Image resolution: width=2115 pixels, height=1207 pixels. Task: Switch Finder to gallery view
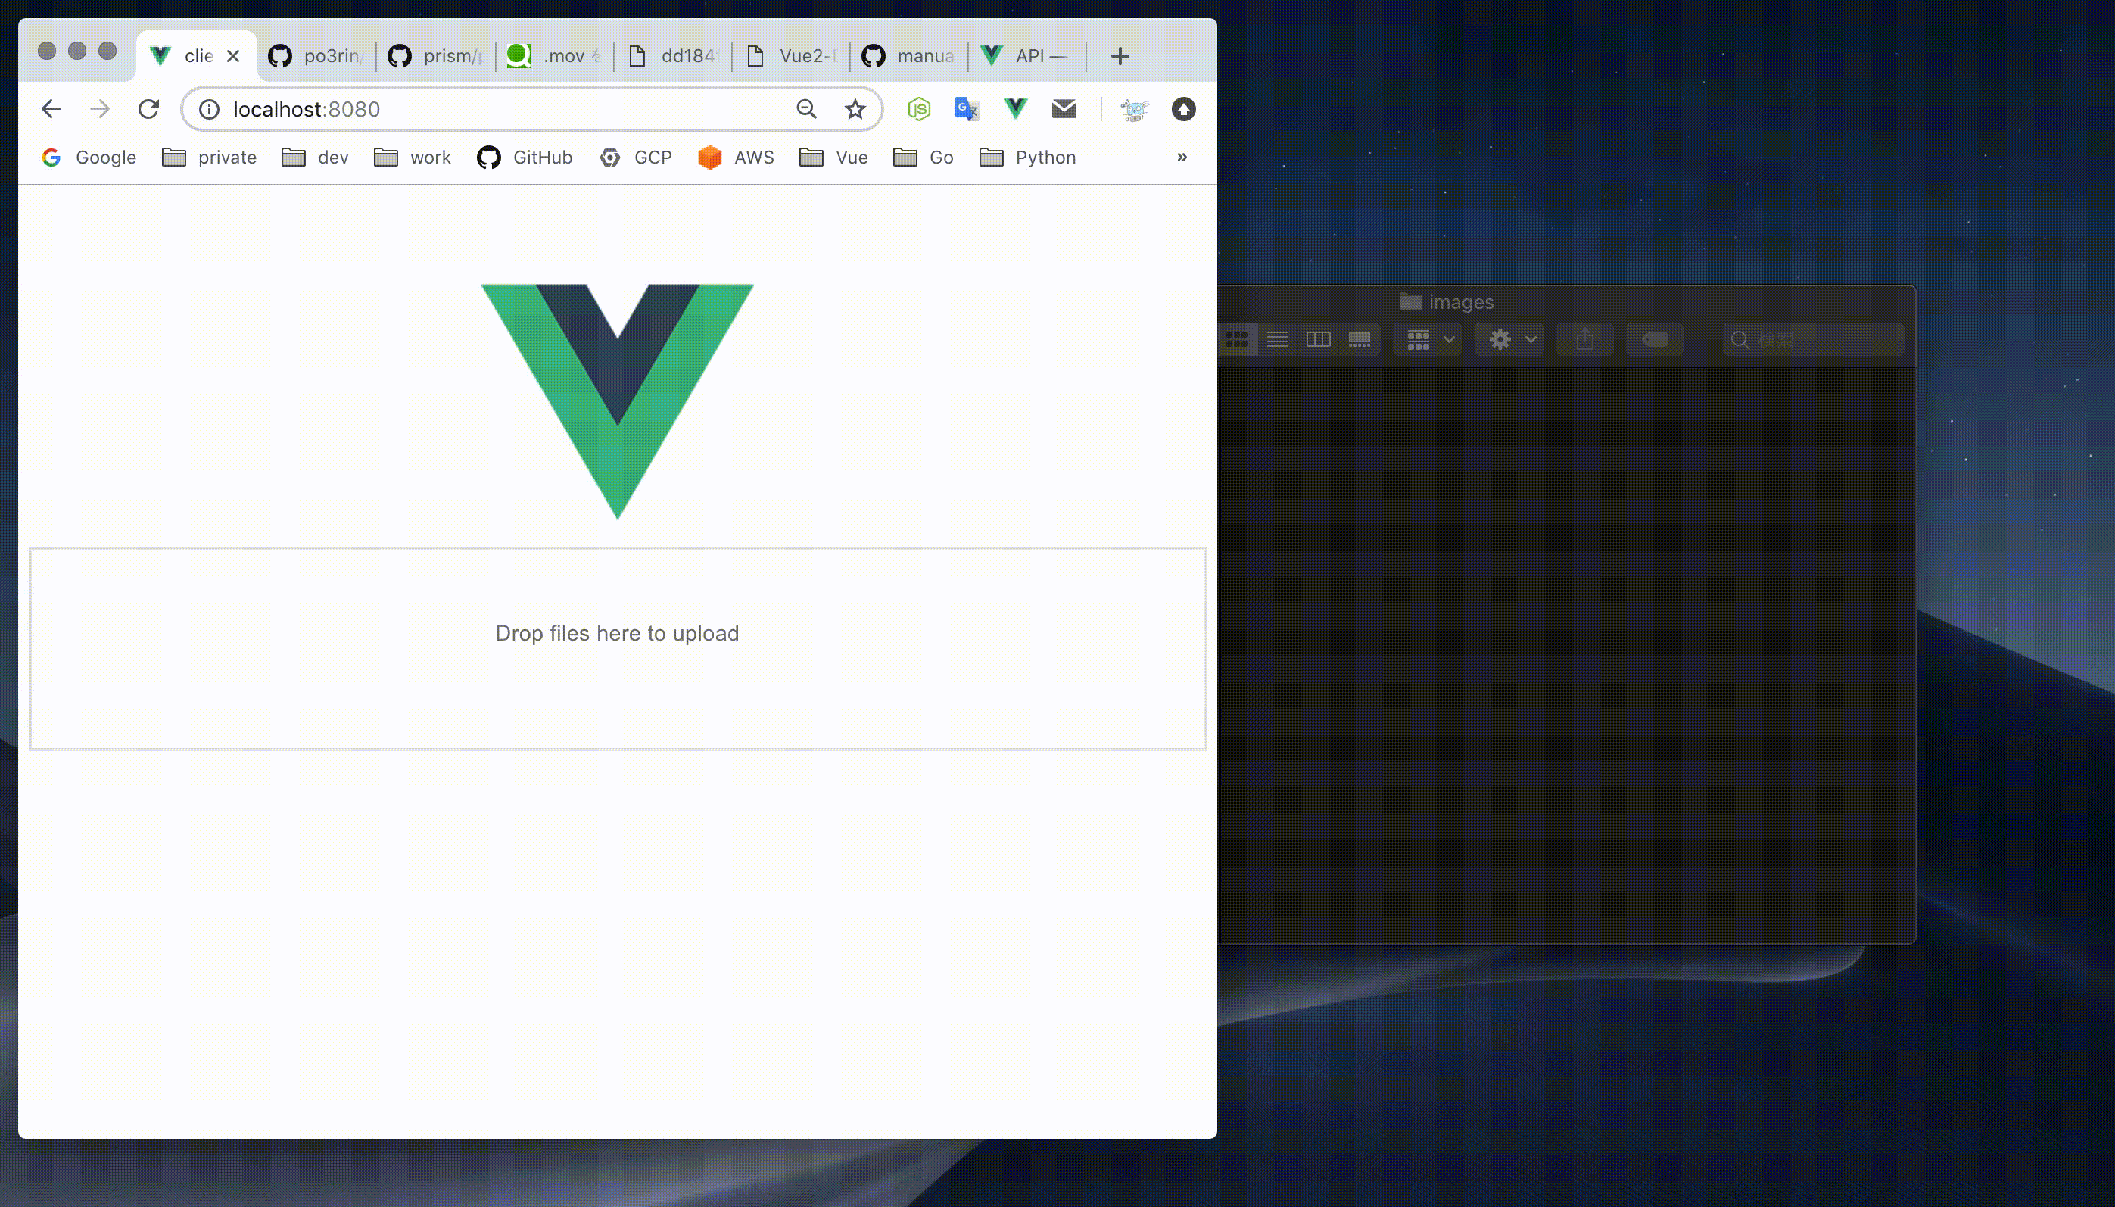tap(1360, 339)
